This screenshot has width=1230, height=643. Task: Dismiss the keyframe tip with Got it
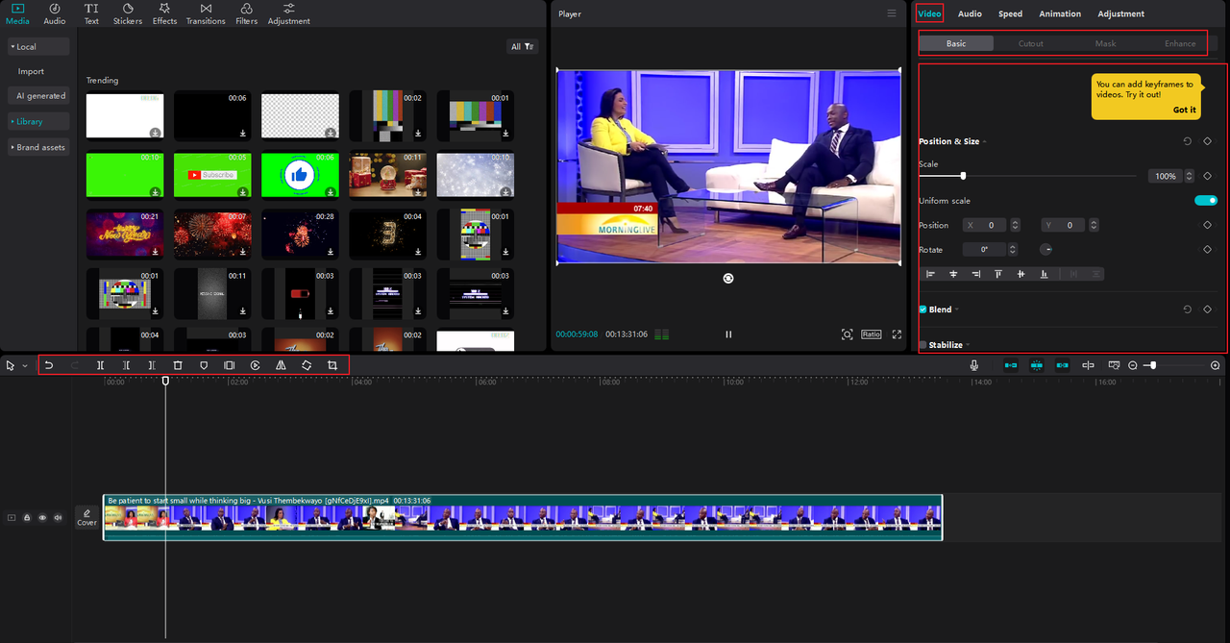pyautogui.click(x=1185, y=110)
